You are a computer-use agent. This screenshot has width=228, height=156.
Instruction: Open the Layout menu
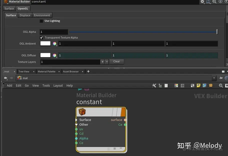(x=58, y=86)
